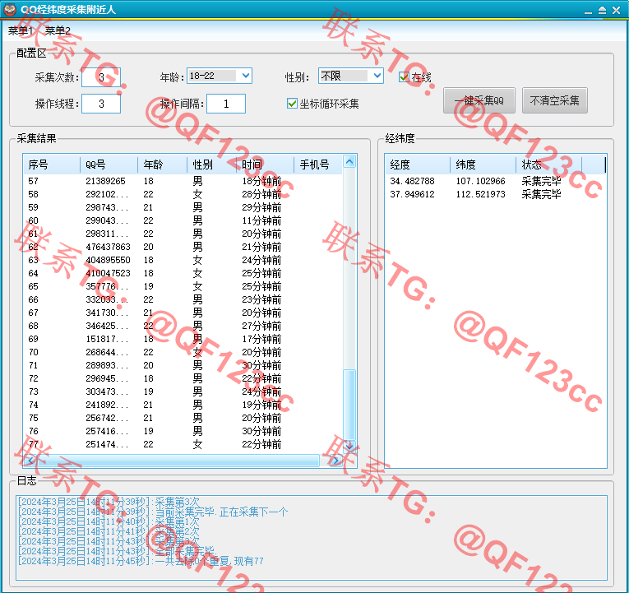This screenshot has height=593, width=629.
Task: Sort by 时间 column header
Action: (265, 164)
